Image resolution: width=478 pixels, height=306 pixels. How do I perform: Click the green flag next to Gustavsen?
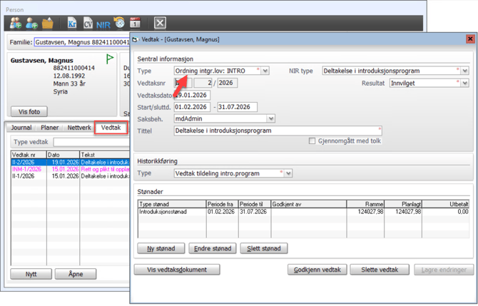[110, 58]
